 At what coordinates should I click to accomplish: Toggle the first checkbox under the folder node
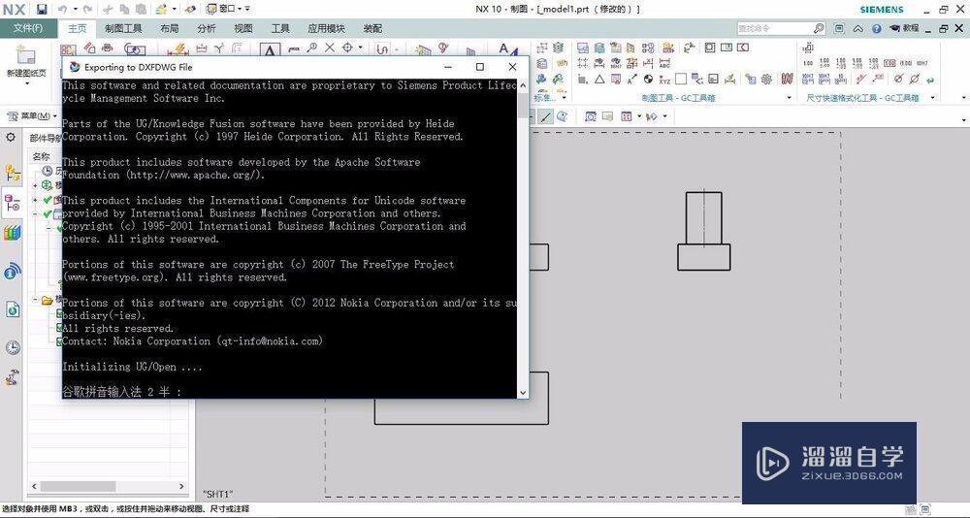tap(59, 313)
